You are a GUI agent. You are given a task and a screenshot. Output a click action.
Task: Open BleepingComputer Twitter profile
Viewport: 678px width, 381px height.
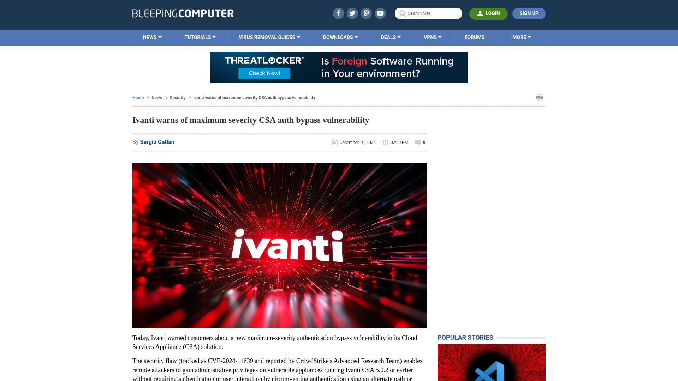click(x=352, y=13)
